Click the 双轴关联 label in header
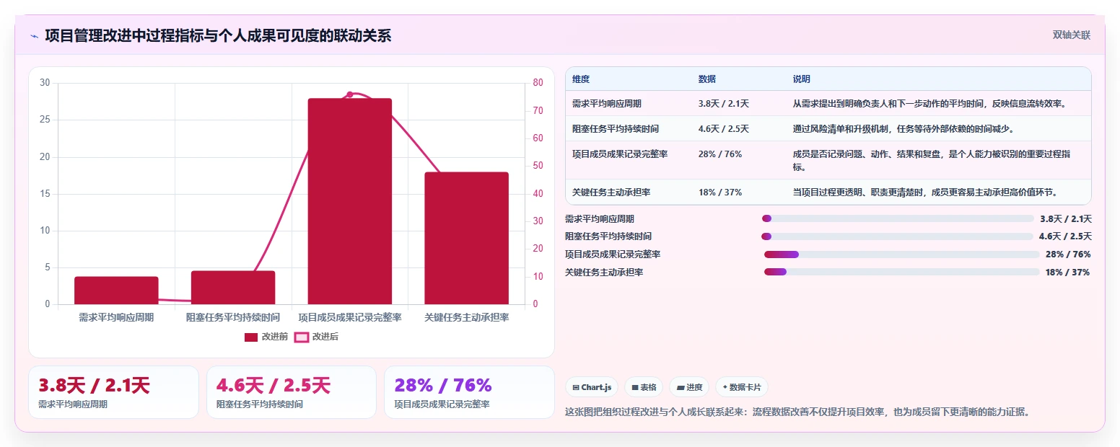The image size is (1120, 447). point(1071,35)
